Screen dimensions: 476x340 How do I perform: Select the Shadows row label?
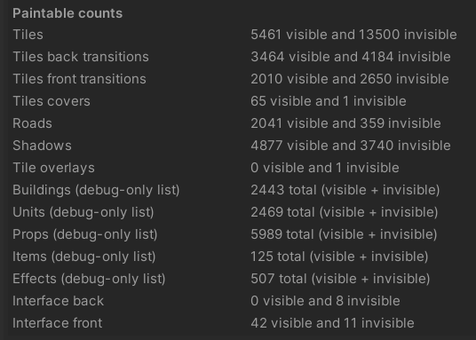tap(43, 146)
